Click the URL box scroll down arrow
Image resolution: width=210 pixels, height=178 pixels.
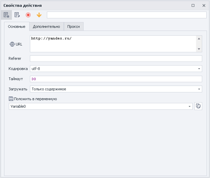(x=199, y=49)
